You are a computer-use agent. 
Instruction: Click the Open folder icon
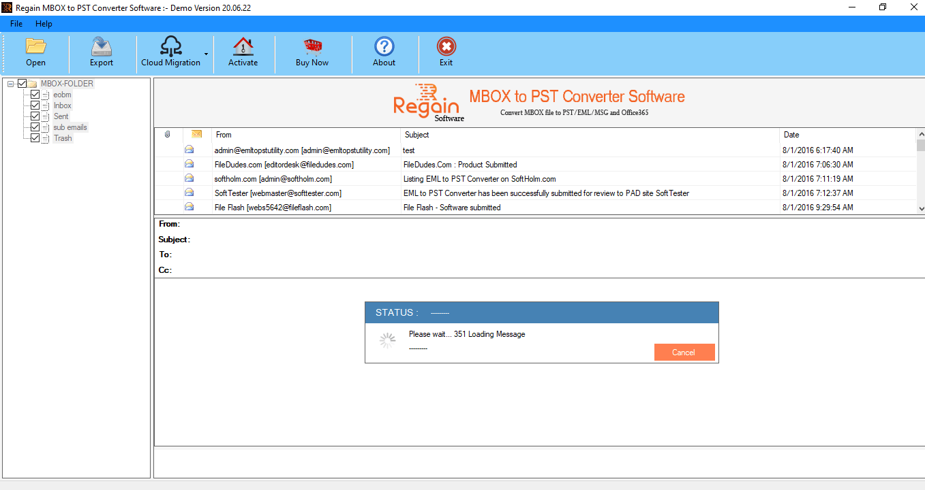(35, 46)
